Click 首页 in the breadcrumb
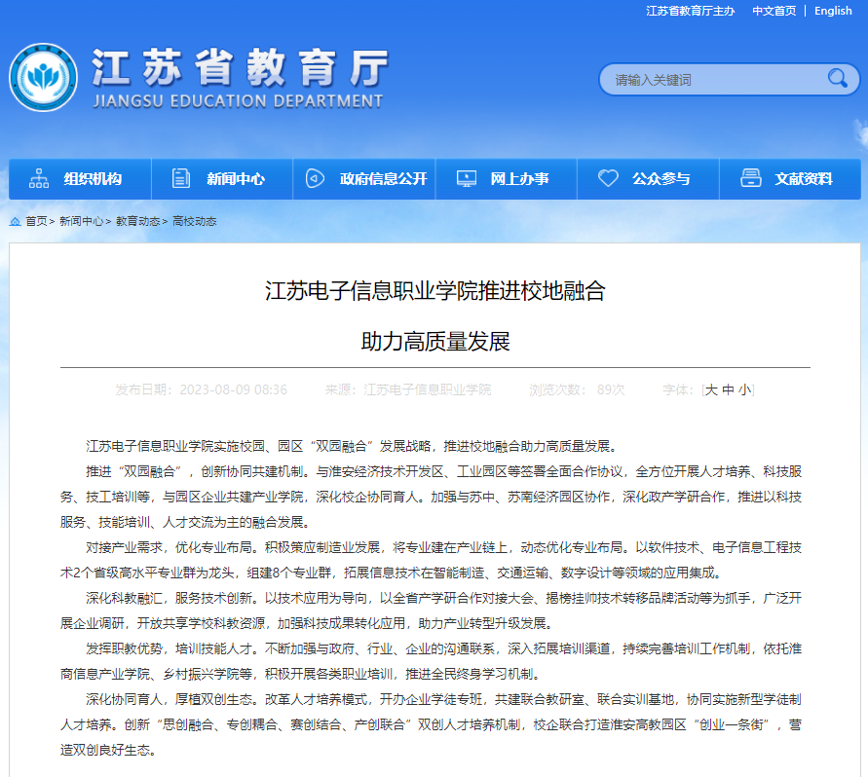Image resolution: width=868 pixels, height=777 pixels. [x=37, y=221]
